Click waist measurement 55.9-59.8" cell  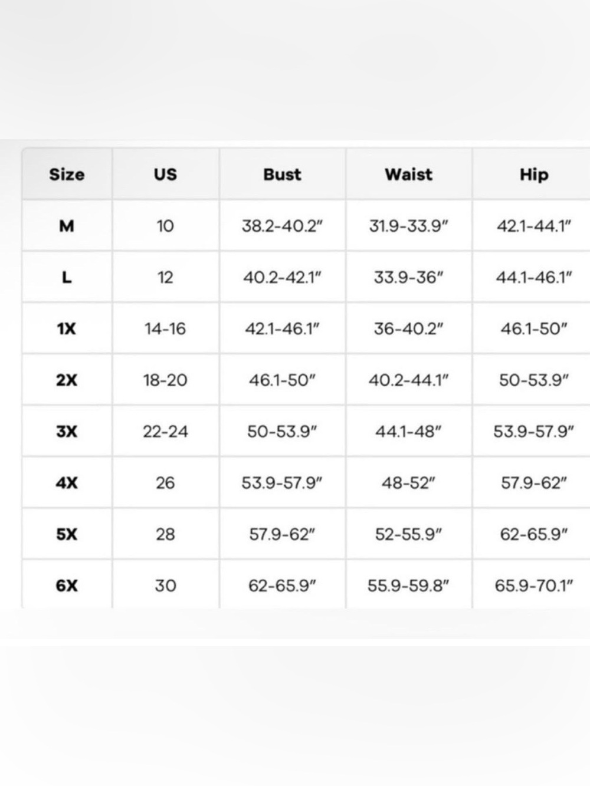pos(408,586)
